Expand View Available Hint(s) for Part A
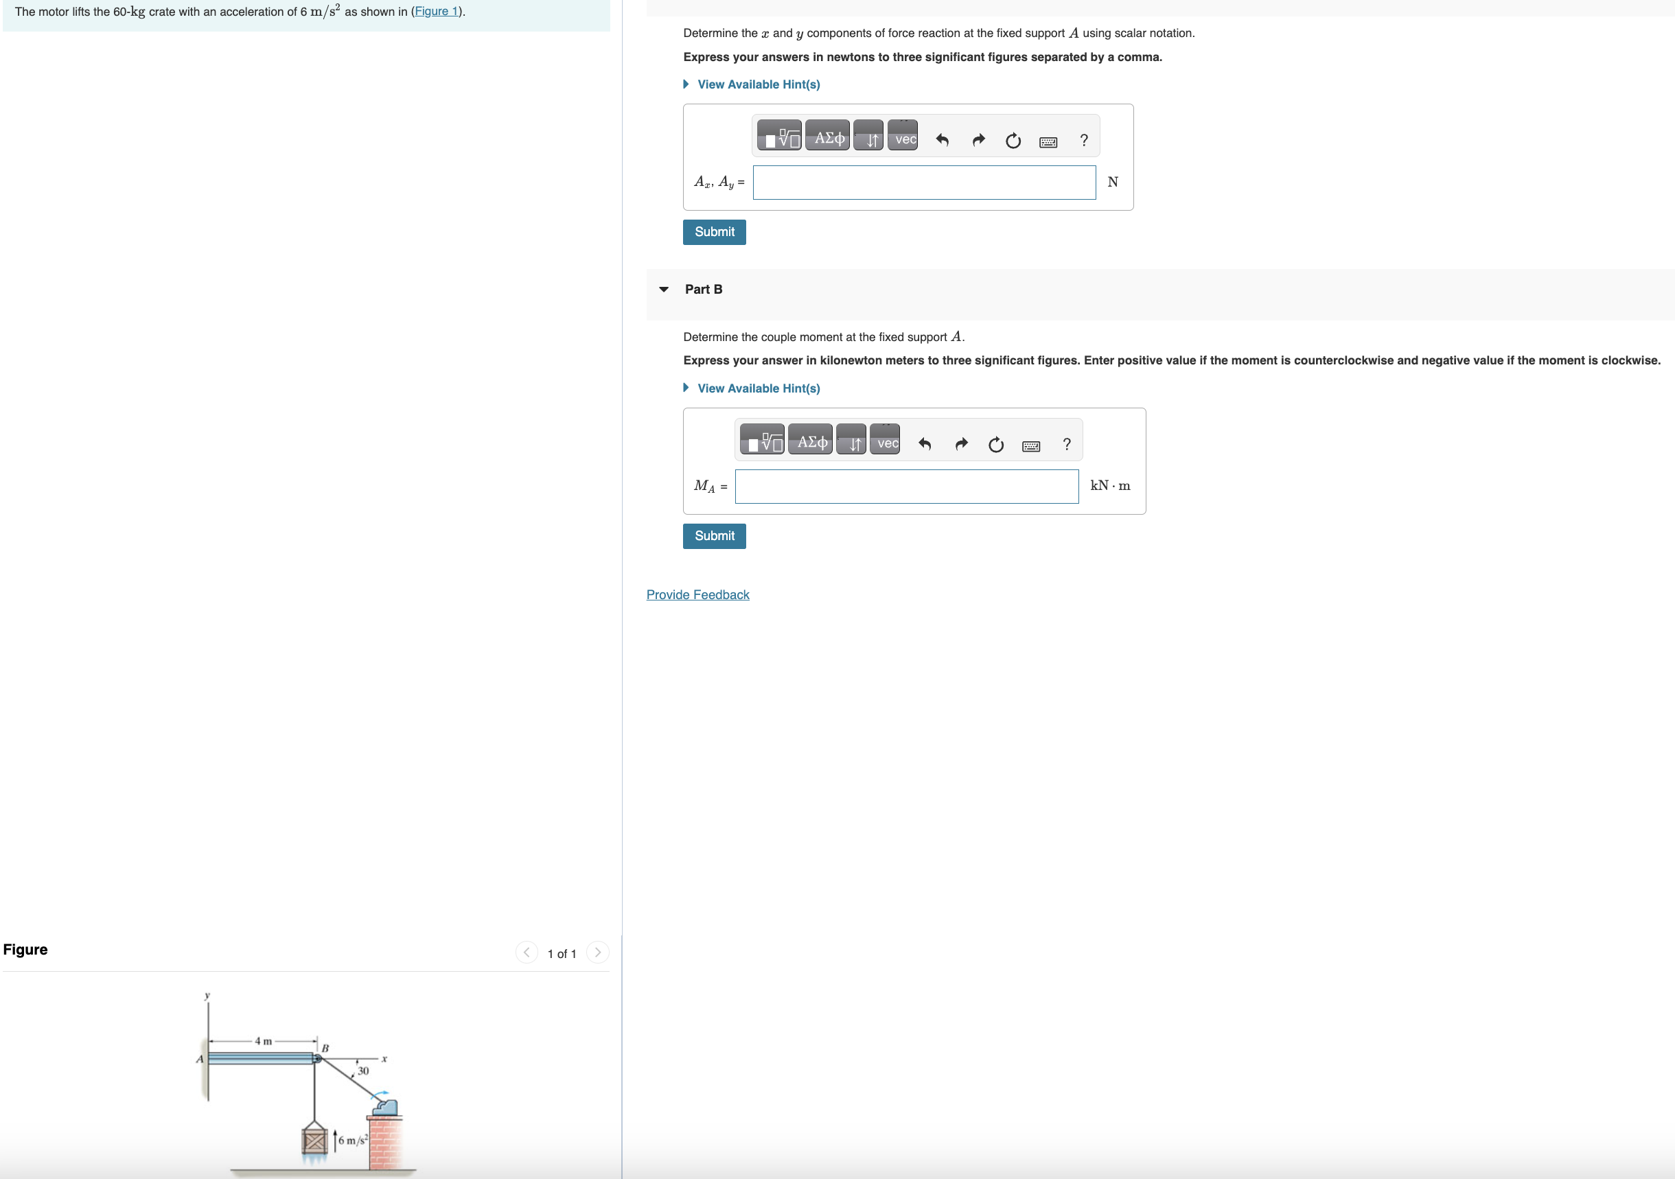Image resolution: width=1675 pixels, height=1179 pixels. click(758, 84)
